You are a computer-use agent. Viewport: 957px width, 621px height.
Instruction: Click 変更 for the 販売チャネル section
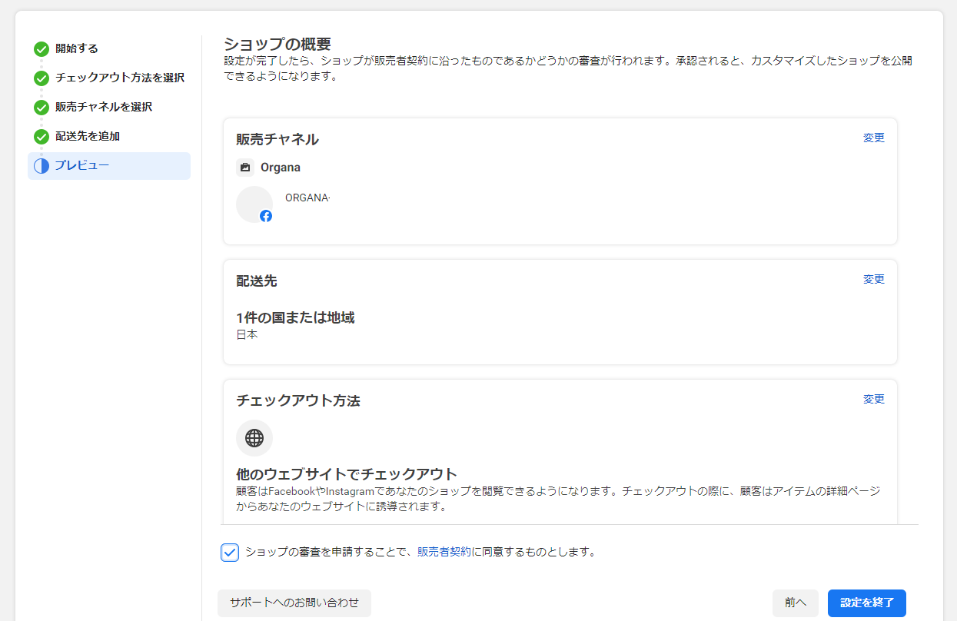coord(873,138)
